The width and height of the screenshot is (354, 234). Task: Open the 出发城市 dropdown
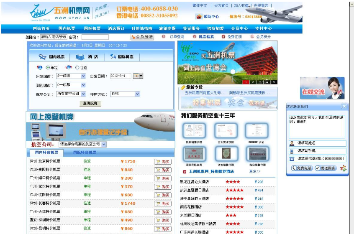tap(71, 76)
